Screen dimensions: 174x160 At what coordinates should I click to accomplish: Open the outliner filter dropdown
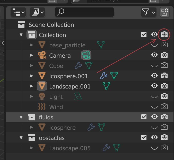pos(149,12)
